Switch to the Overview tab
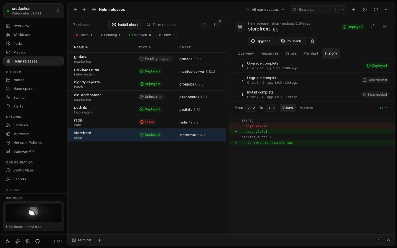This screenshot has width=397, height=248. tap(246, 53)
